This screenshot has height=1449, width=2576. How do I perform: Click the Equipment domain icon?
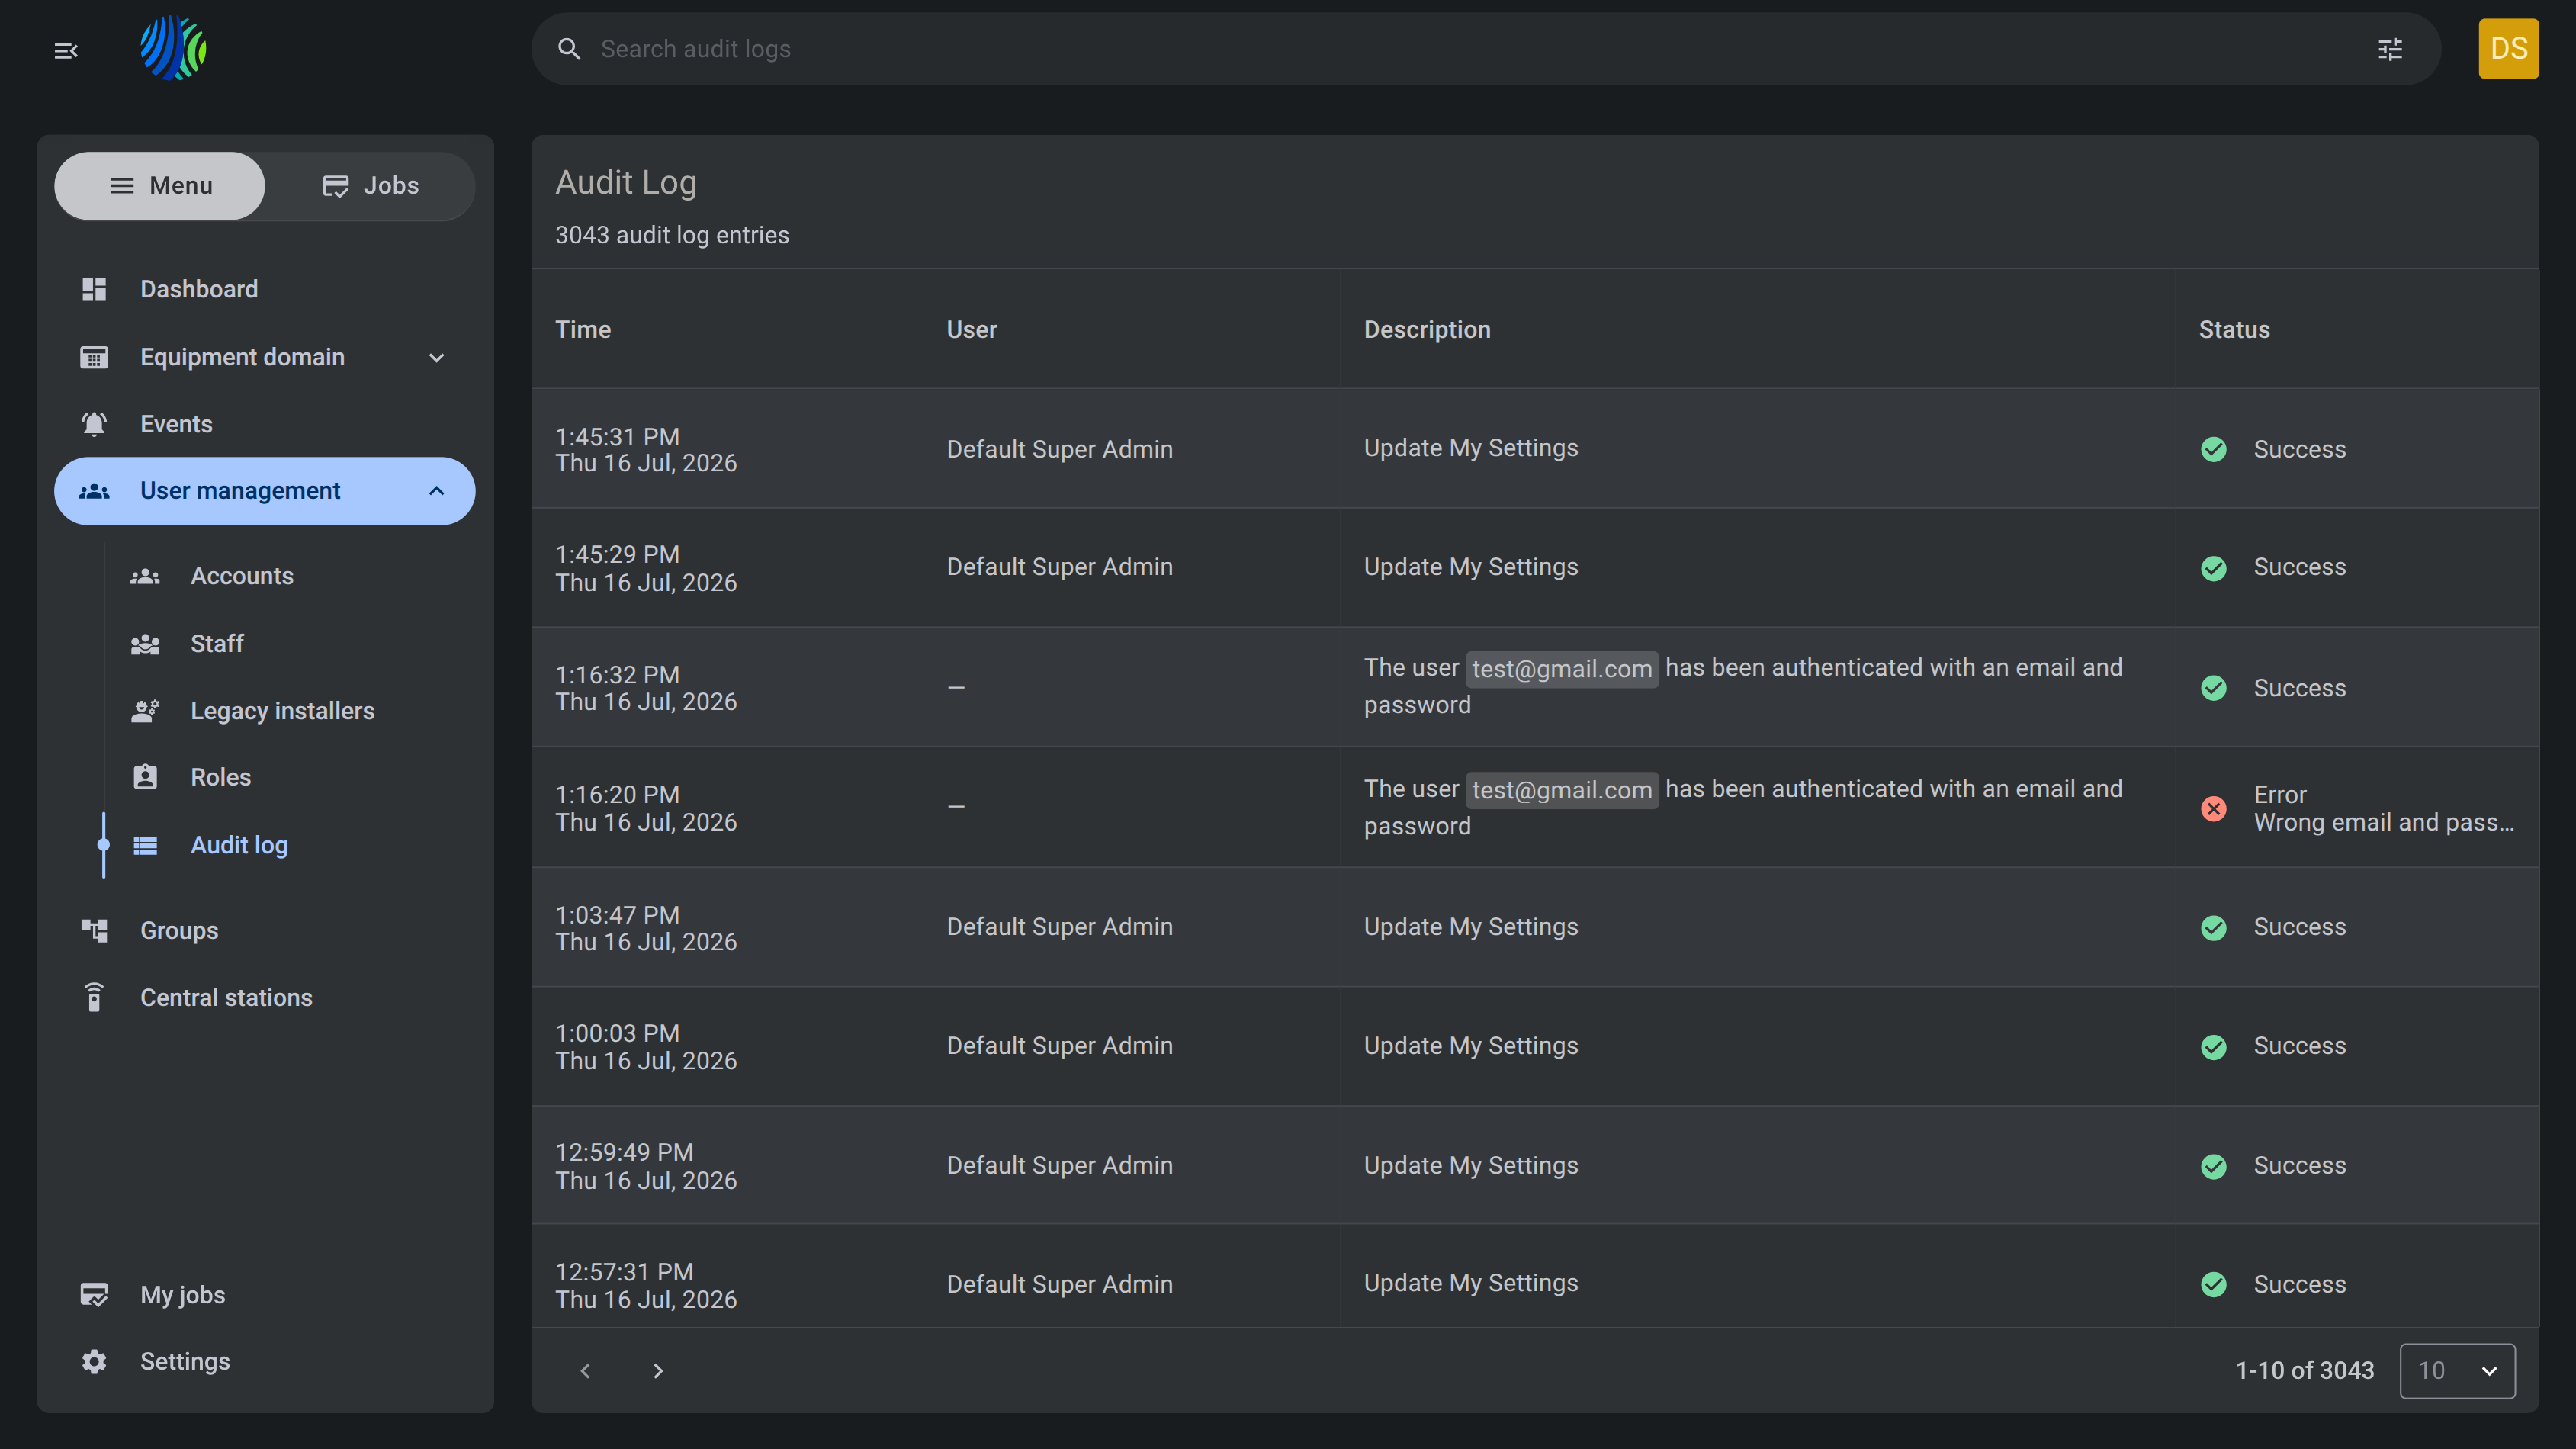(94, 357)
